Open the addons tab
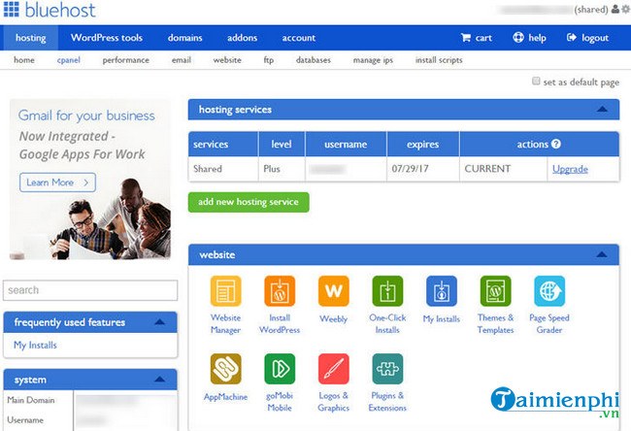This screenshot has height=431, width=631. coord(242,38)
